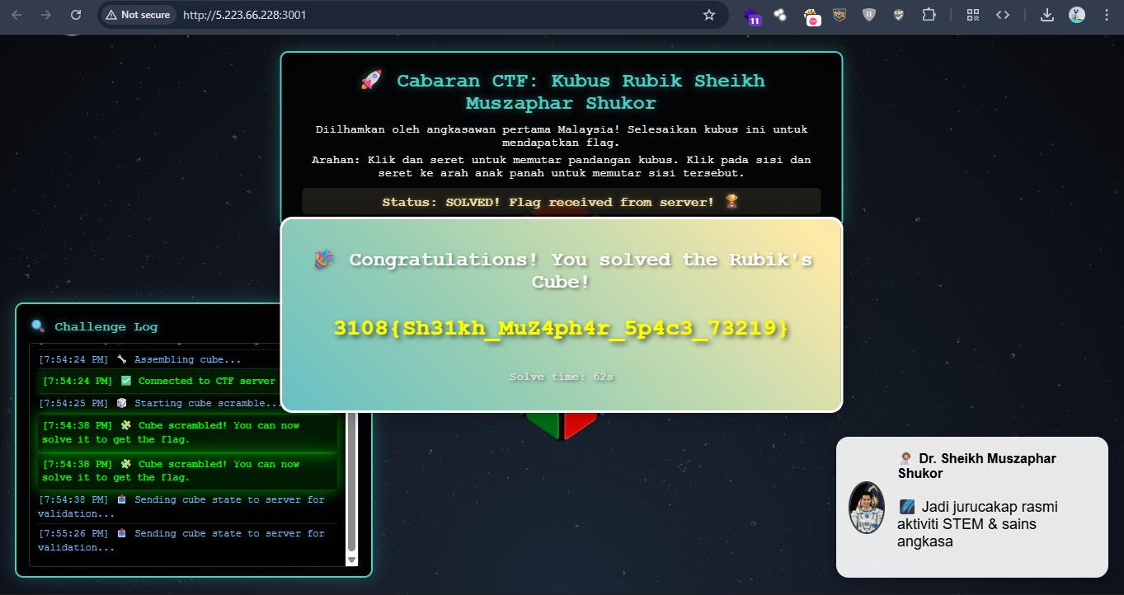1124x595 pixels.
Task: Click the flag text 3108{Sh31kh_MuZ4ph4r...}
Action: pos(562,328)
